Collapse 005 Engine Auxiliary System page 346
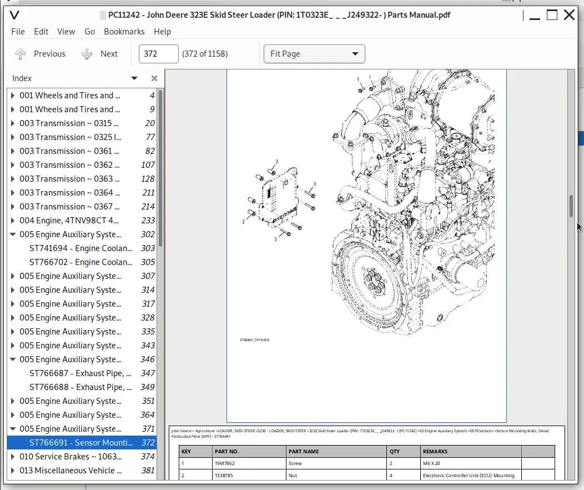Image resolution: width=584 pixels, height=490 pixels. pos(13,359)
